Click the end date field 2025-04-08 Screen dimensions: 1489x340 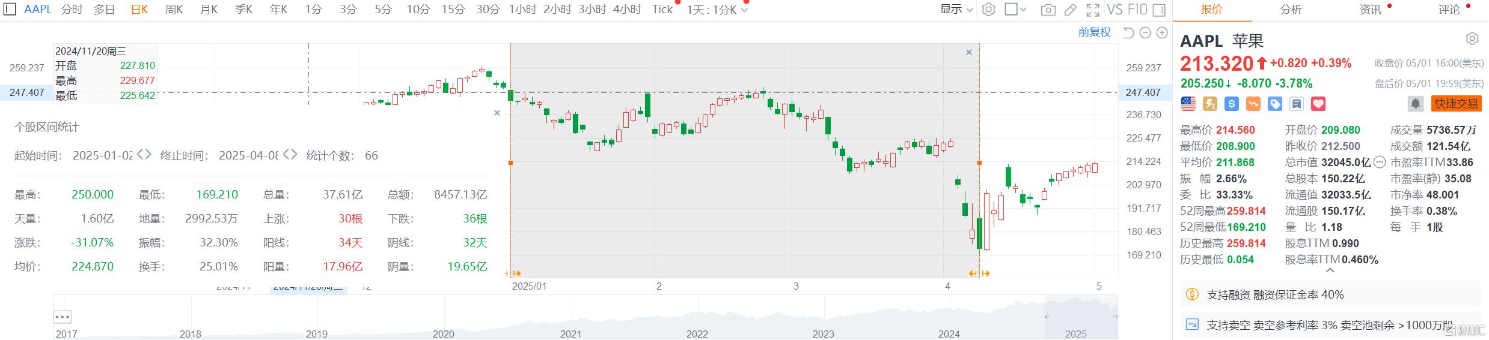[x=248, y=155]
